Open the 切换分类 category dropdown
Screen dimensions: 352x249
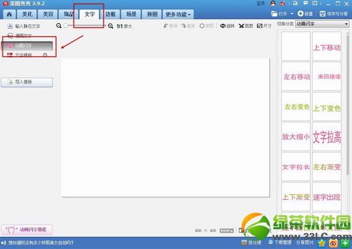pyautogui.click(x=322, y=24)
